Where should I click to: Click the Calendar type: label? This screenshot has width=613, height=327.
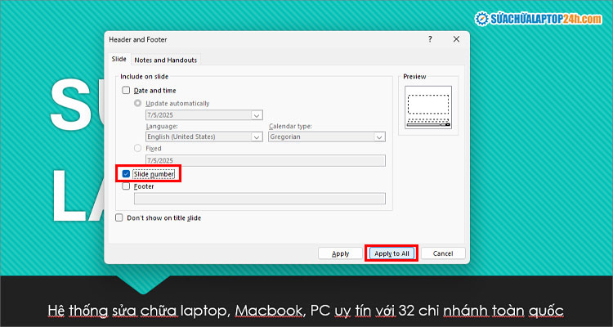pos(290,127)
